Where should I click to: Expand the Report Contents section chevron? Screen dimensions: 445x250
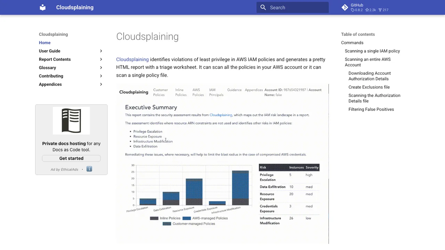101,59
